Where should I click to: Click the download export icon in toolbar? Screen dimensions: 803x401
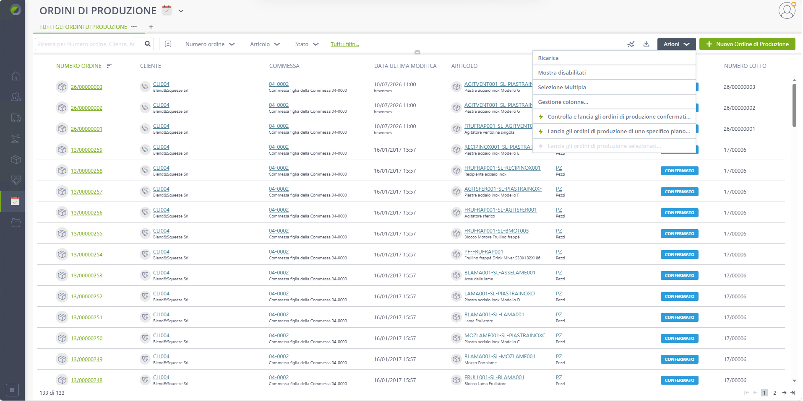coord(646,44)
